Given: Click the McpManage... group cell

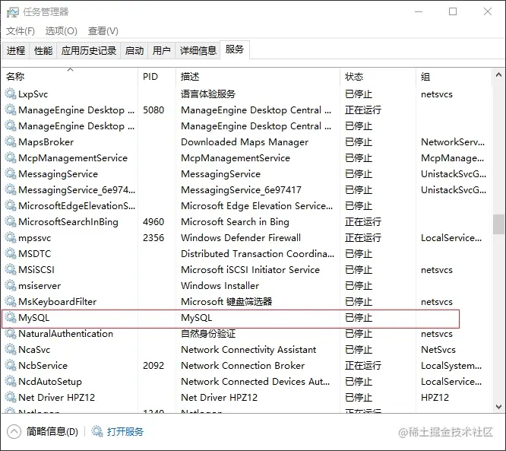Looking at the screenshot, I should [x=452, y=158].
